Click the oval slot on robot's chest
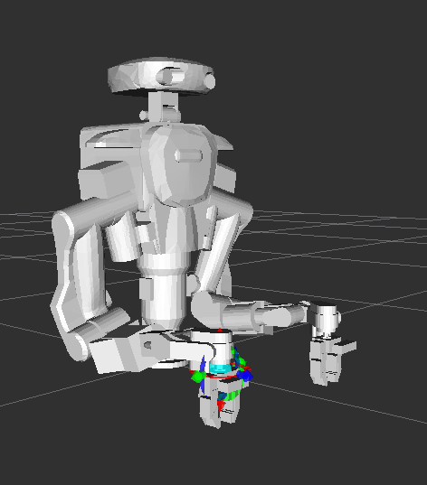Screen dimensions: 427x485 pos(188,155)
